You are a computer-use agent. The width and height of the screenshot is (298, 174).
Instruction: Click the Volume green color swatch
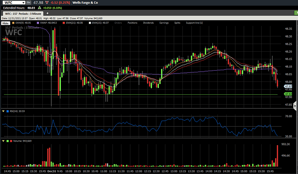click(8, 141)
